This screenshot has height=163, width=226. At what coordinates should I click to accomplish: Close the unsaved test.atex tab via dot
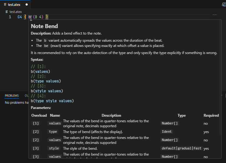[27, 5]
